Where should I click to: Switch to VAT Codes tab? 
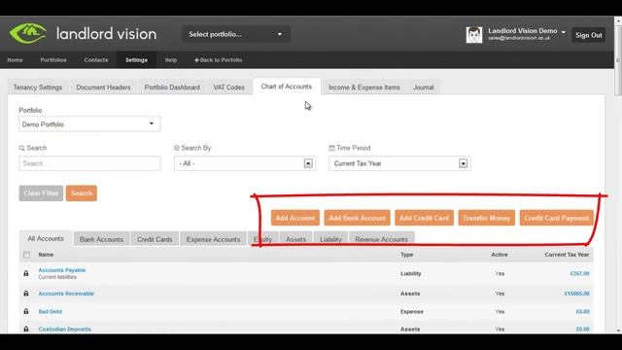[x=229, y=87]
